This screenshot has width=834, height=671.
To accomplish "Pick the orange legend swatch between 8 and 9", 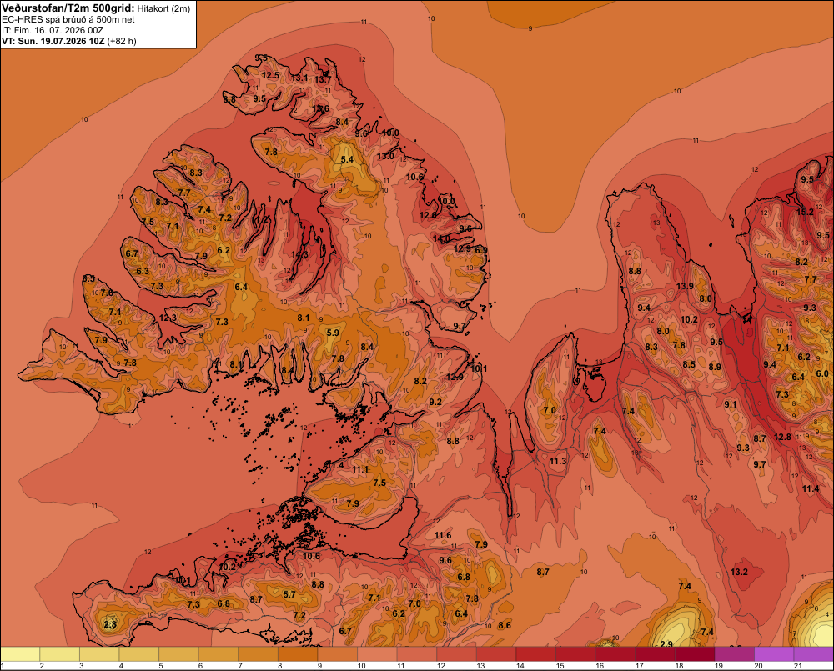I will (x=298, y=654).
